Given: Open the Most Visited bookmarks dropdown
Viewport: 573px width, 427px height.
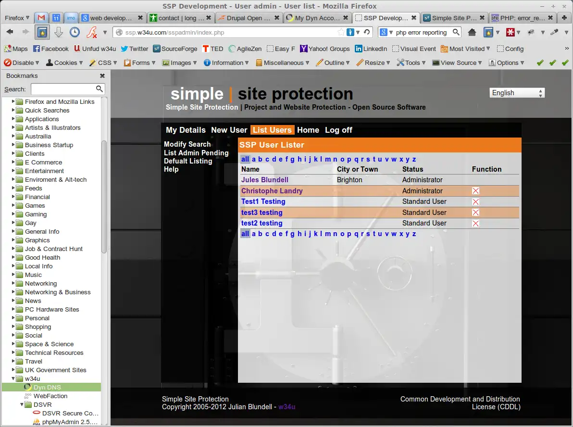Looking at the screenshot, I should tap(465, 49).
